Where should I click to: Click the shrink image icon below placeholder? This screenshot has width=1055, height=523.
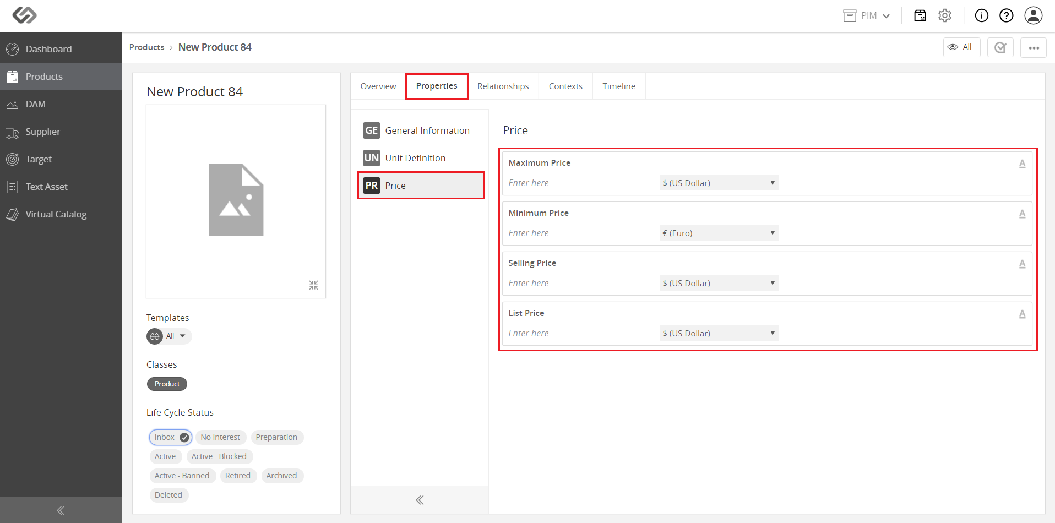click(313, 285)
